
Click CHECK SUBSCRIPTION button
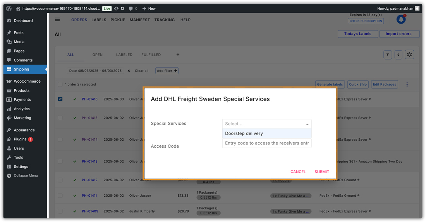(366, 21)
